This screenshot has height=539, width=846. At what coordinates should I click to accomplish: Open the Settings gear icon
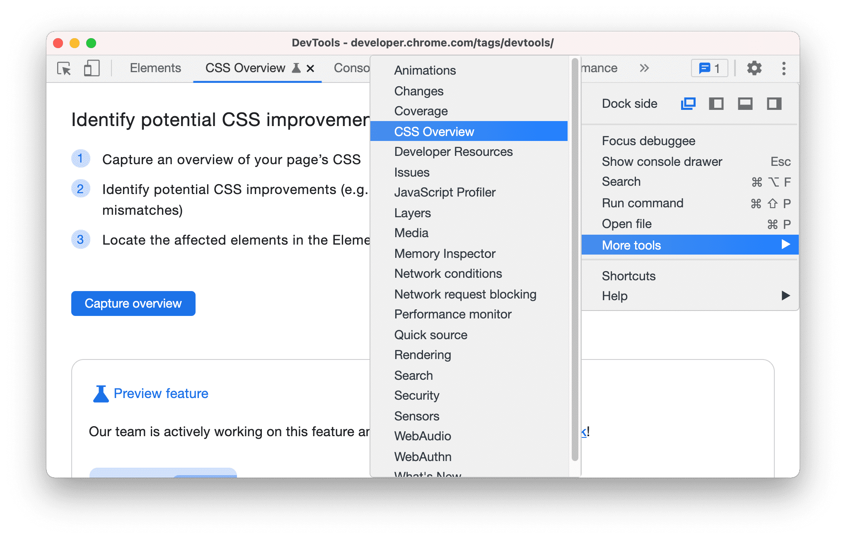pos(755,68)
